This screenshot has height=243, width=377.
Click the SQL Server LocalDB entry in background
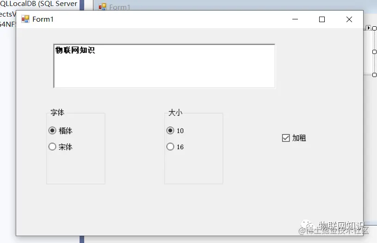pos(38,4)
